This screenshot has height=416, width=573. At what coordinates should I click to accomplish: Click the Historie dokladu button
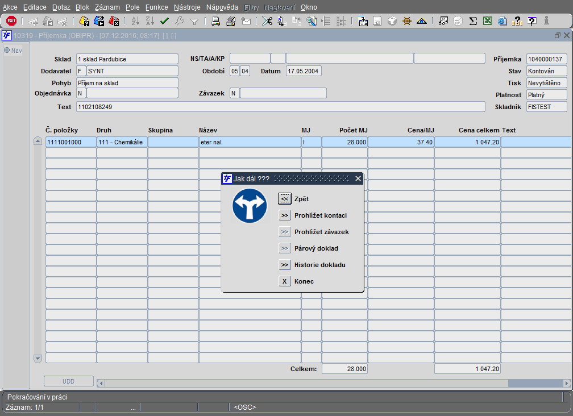point(285,265)
